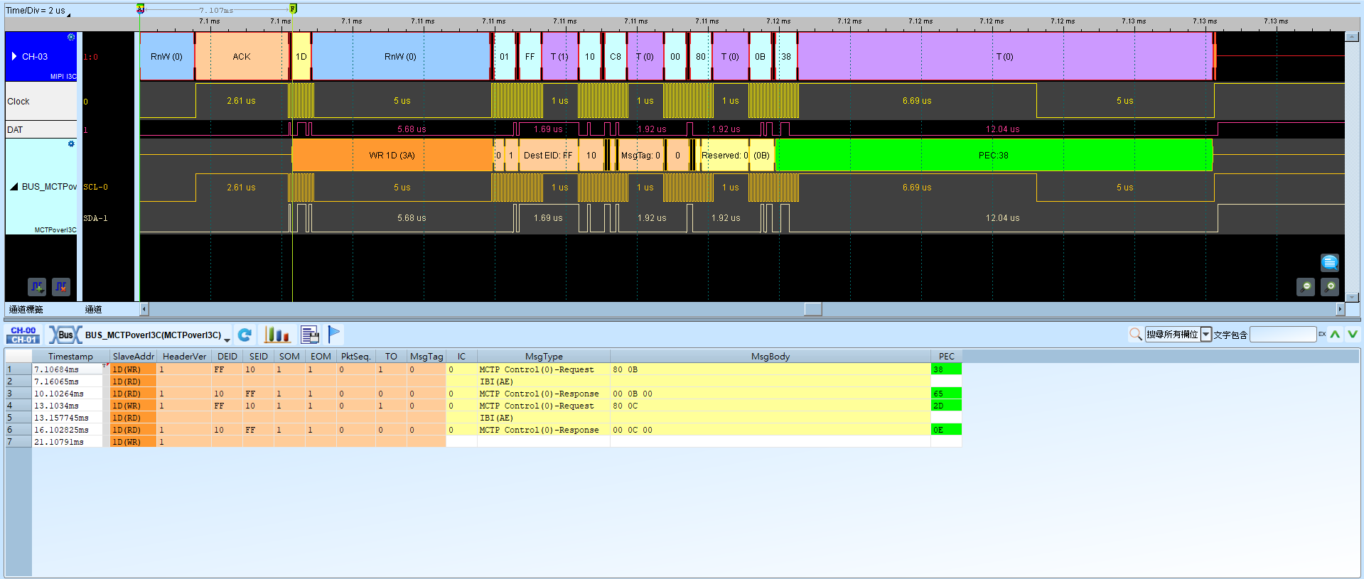Click the SlaveAddr column header

click(x=133, y=357)
